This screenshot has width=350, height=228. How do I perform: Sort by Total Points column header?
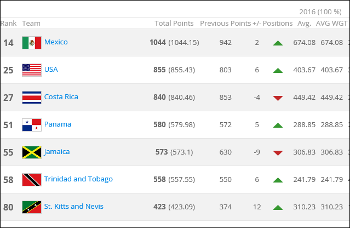point(174,23)
